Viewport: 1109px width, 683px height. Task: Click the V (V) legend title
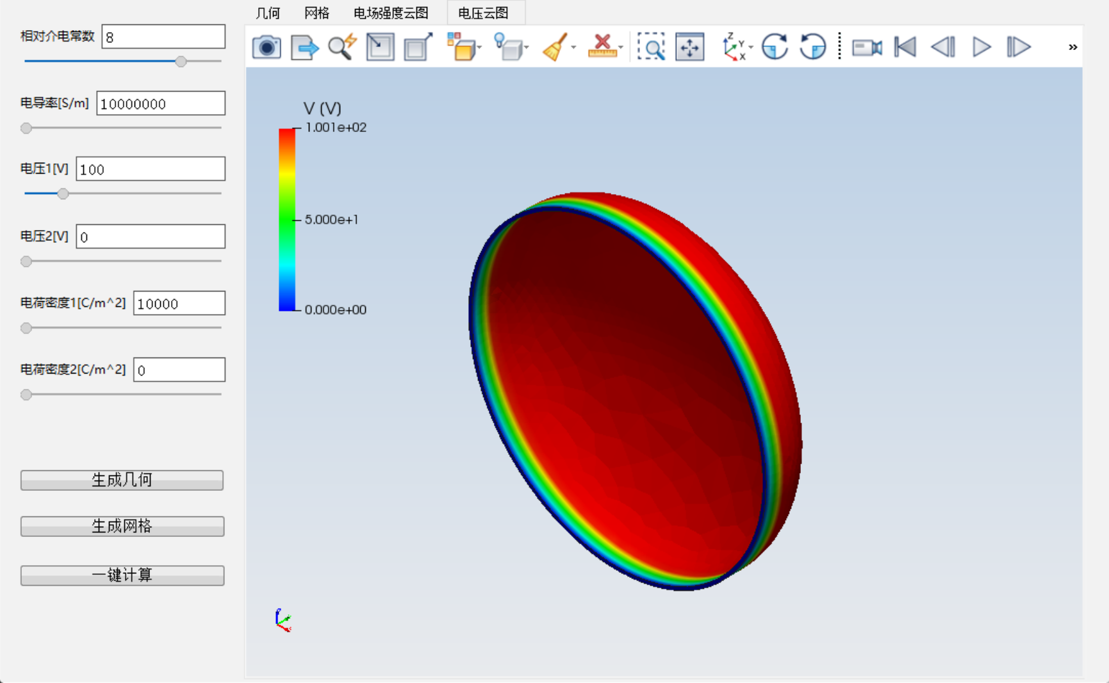tap(322, 108)
